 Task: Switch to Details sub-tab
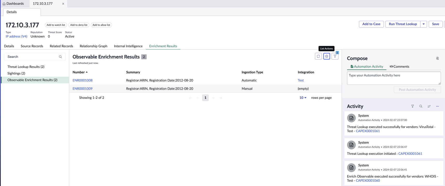[x=9, y=46]
